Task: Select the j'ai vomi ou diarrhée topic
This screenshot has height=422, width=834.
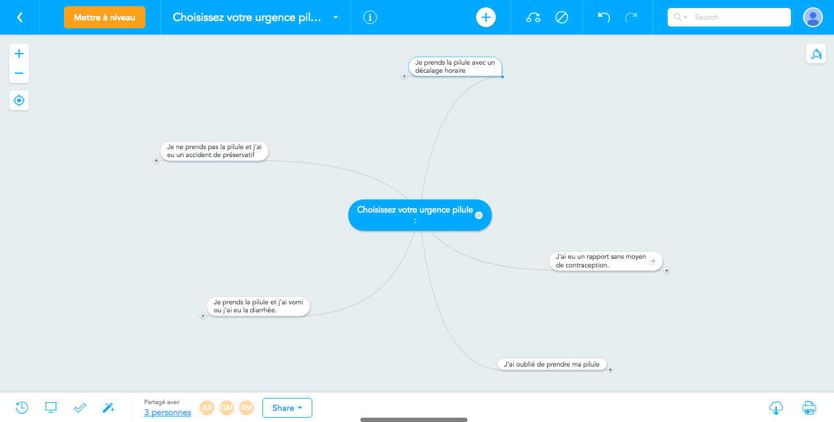Action: (258, 306)
